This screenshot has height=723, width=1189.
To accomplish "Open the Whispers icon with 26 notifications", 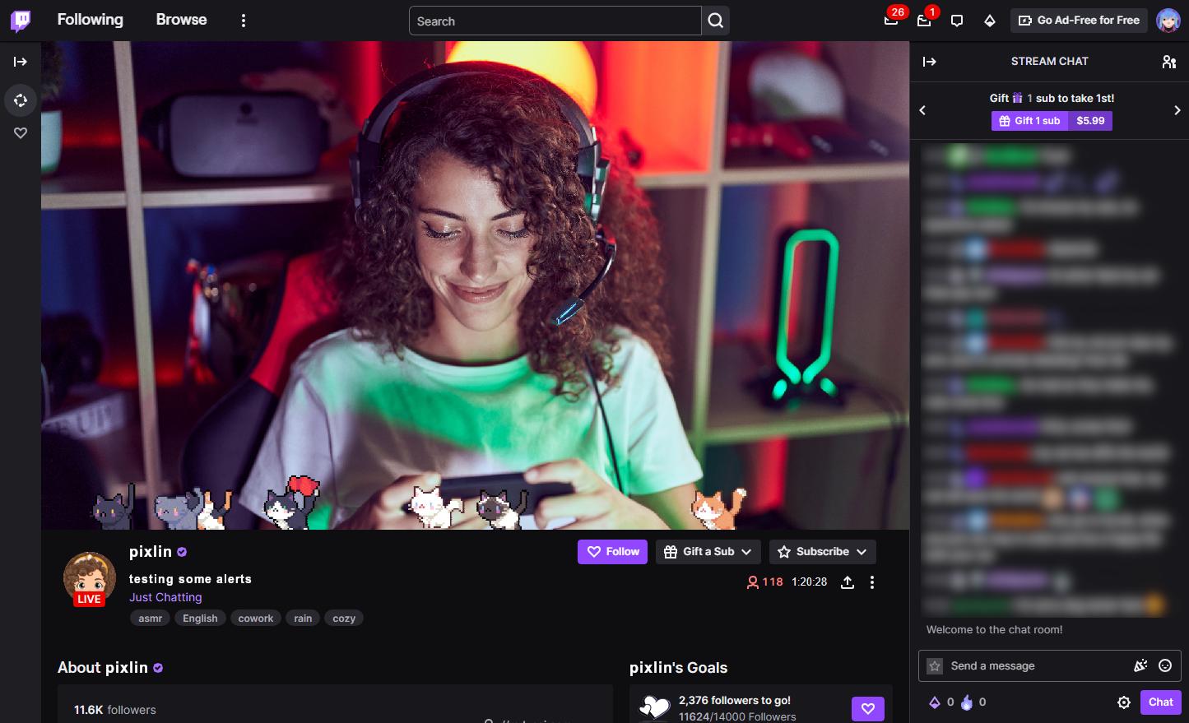I will pos(891,21).
